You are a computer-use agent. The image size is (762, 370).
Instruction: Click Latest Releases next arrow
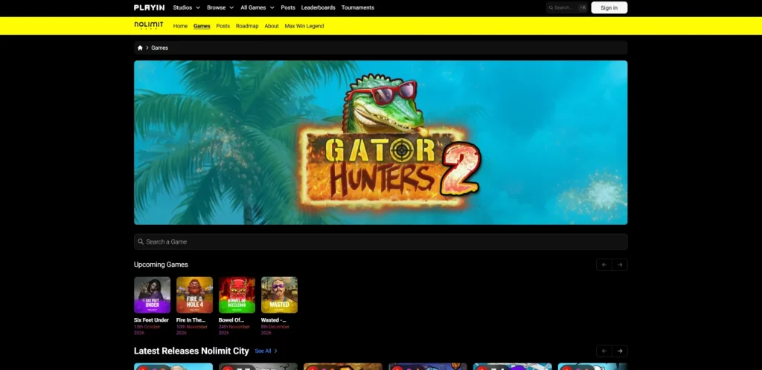620,351
